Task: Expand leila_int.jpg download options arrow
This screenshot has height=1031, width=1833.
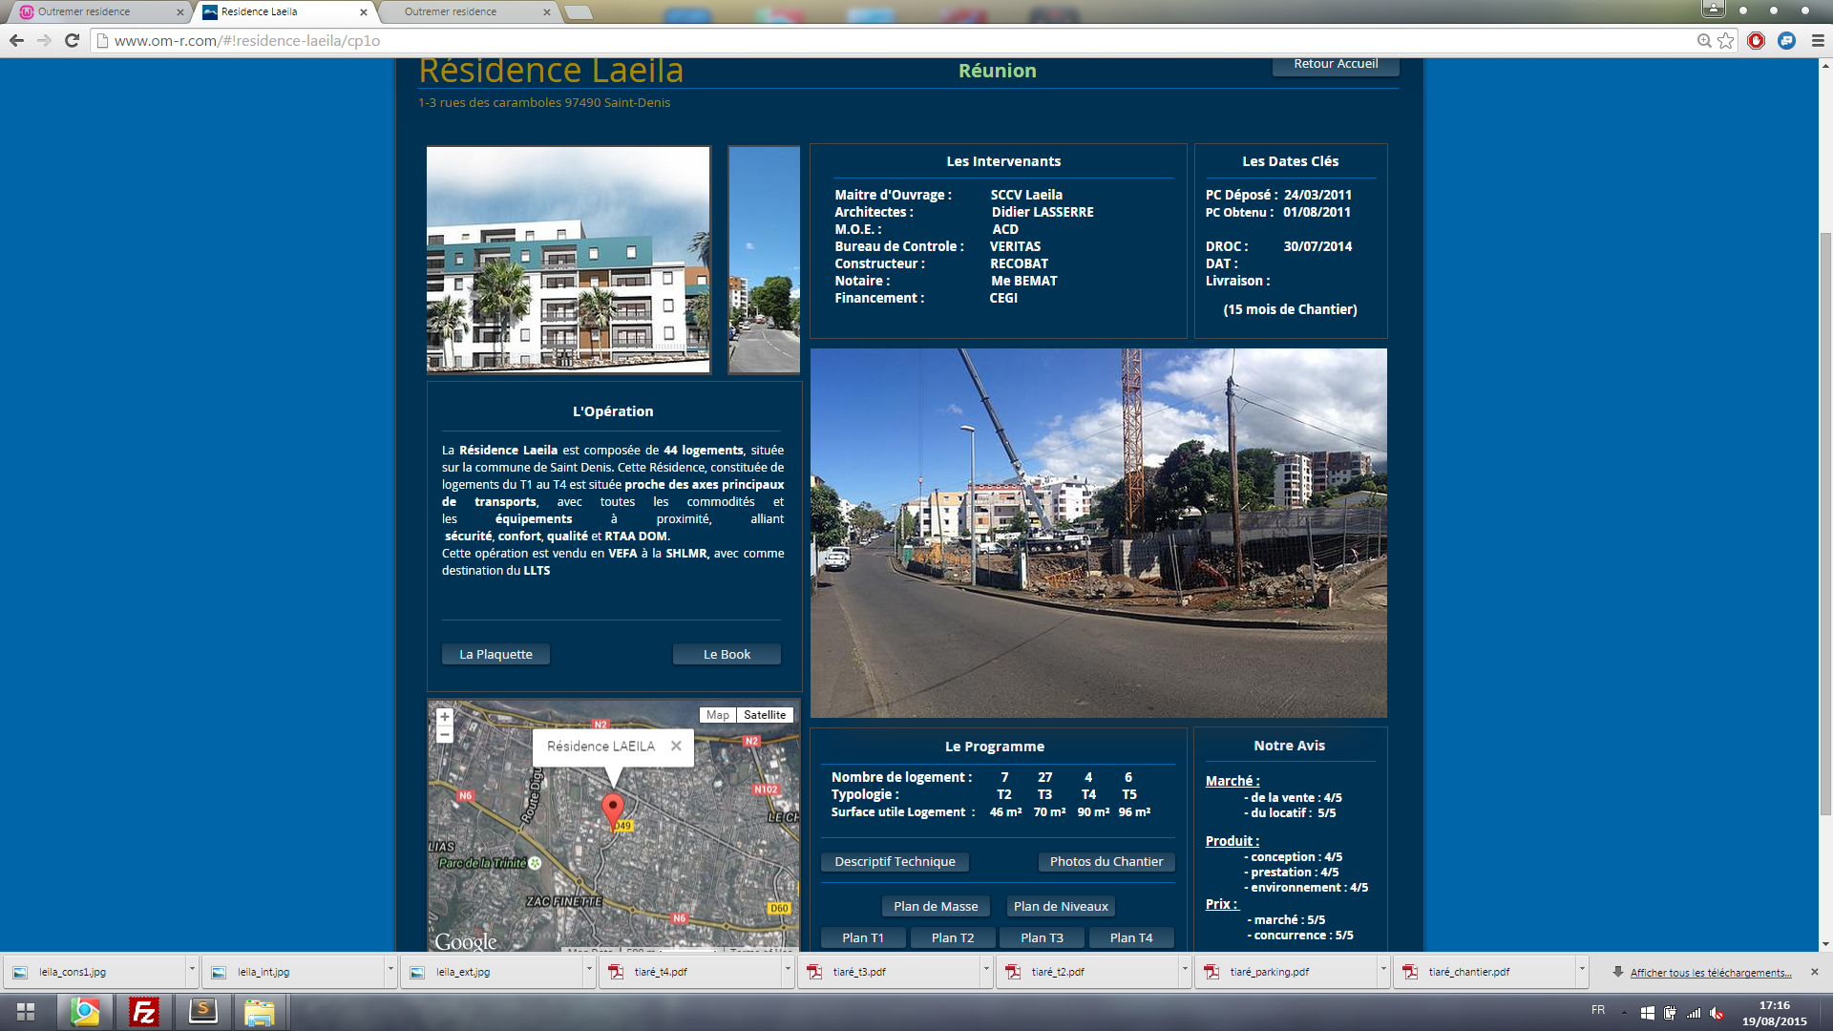Action: pos(390,972)
